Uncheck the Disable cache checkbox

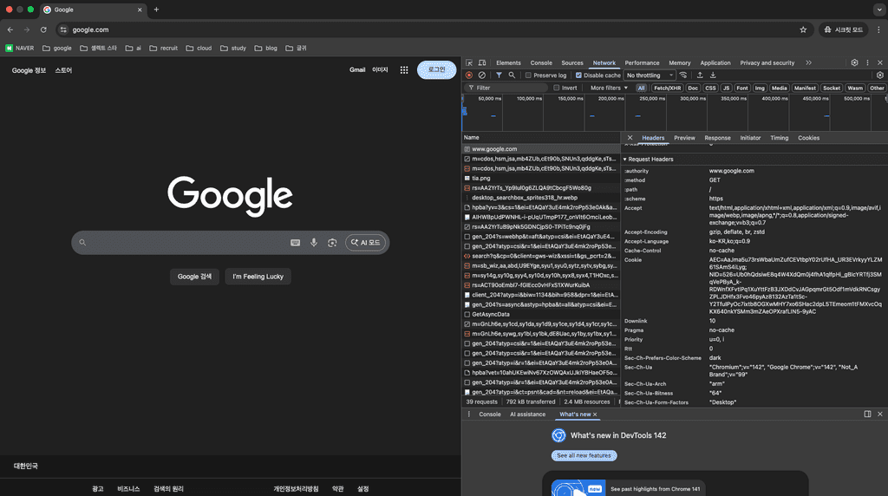(x=578, y=75)
